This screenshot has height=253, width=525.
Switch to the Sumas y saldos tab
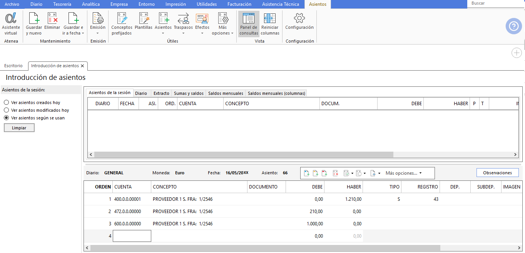pos(189,93)
